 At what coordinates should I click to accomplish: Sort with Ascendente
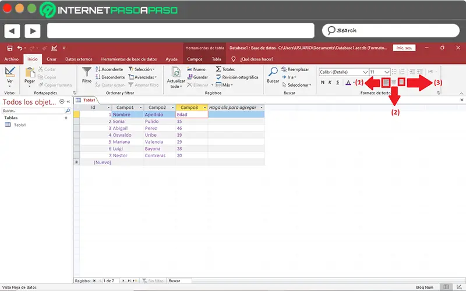tap(110, 69)
